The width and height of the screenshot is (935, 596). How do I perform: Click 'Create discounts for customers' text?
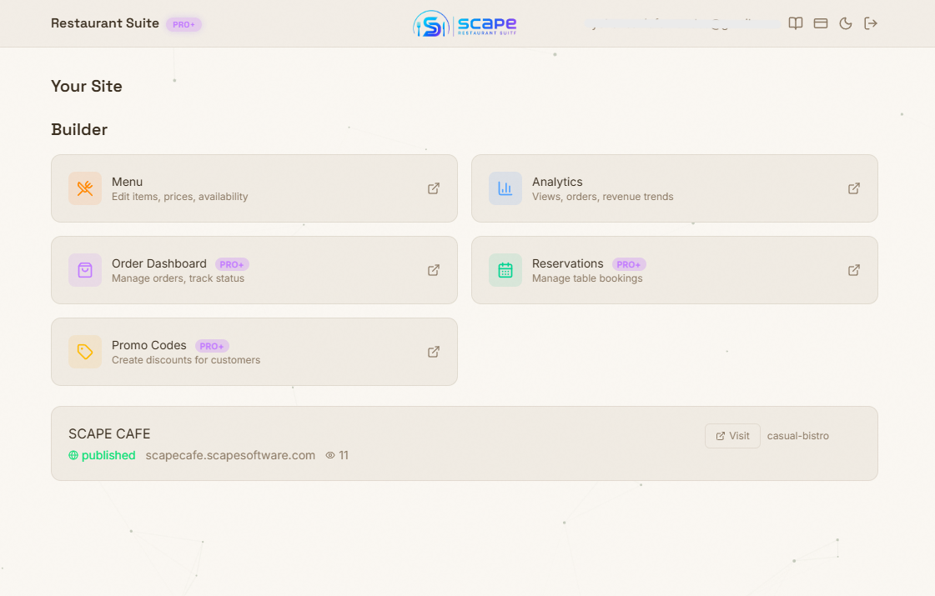pyautogui.click(x=186, y=360)
